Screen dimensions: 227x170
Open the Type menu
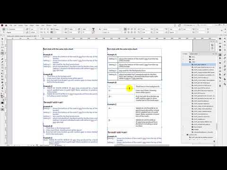coord(26,25)
